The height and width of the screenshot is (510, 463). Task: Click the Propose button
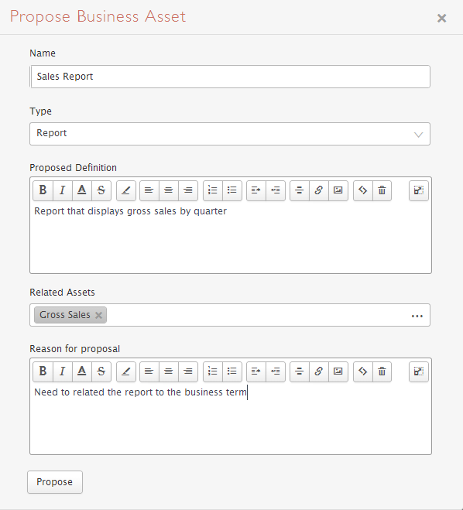coord(55,481)
